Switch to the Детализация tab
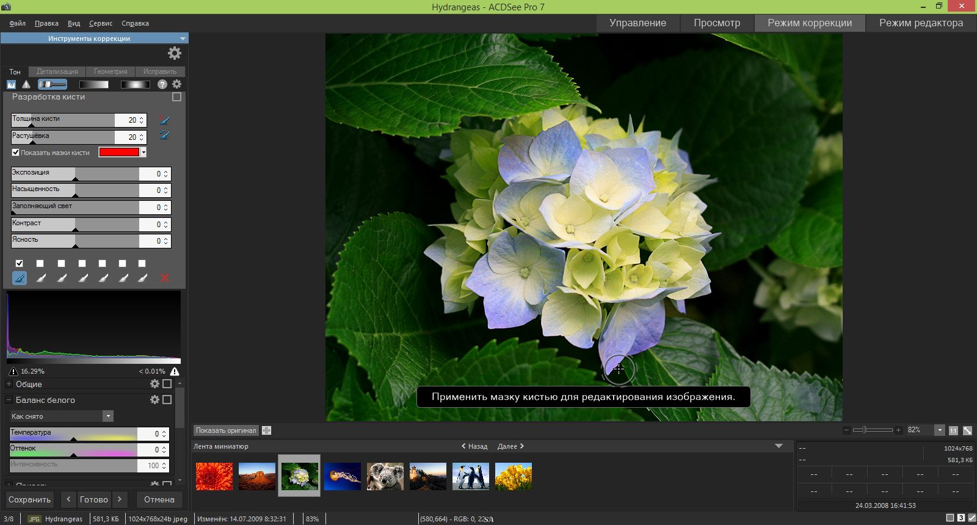 57,71
